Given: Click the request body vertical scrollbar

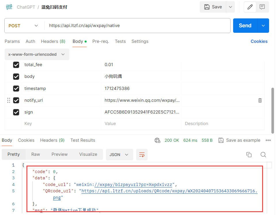Looking at the screenshot, I should tap(273, 110).
